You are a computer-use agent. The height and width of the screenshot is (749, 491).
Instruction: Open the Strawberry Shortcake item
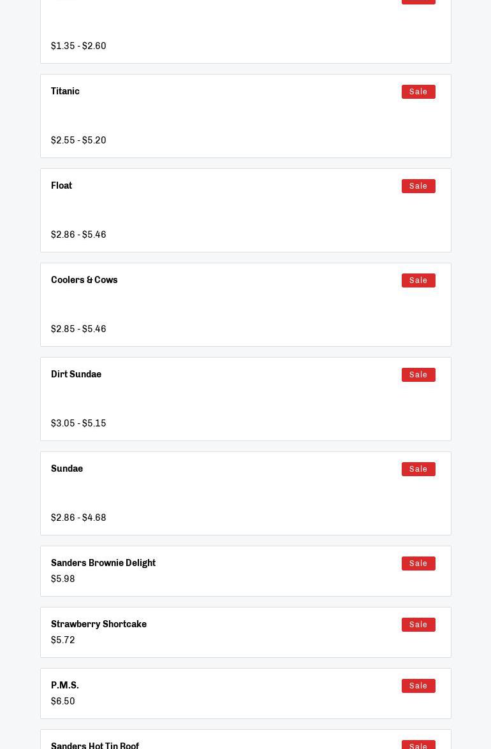click(x=99, y=624)
